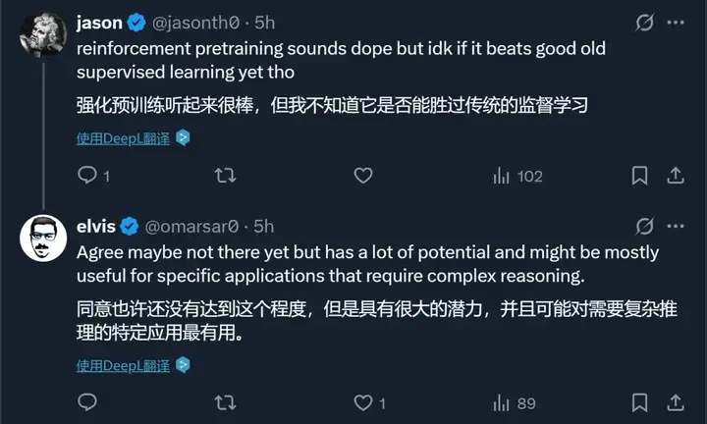Image resolution: width=707 pixels, height=424 pixels.
Task: Reply to elvis's tweet
Action: click(87, 402)
